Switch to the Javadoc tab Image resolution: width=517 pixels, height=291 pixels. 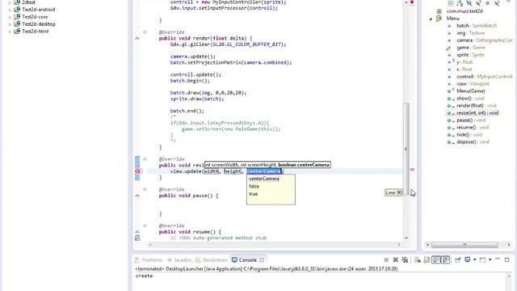(x=179, y=260)
